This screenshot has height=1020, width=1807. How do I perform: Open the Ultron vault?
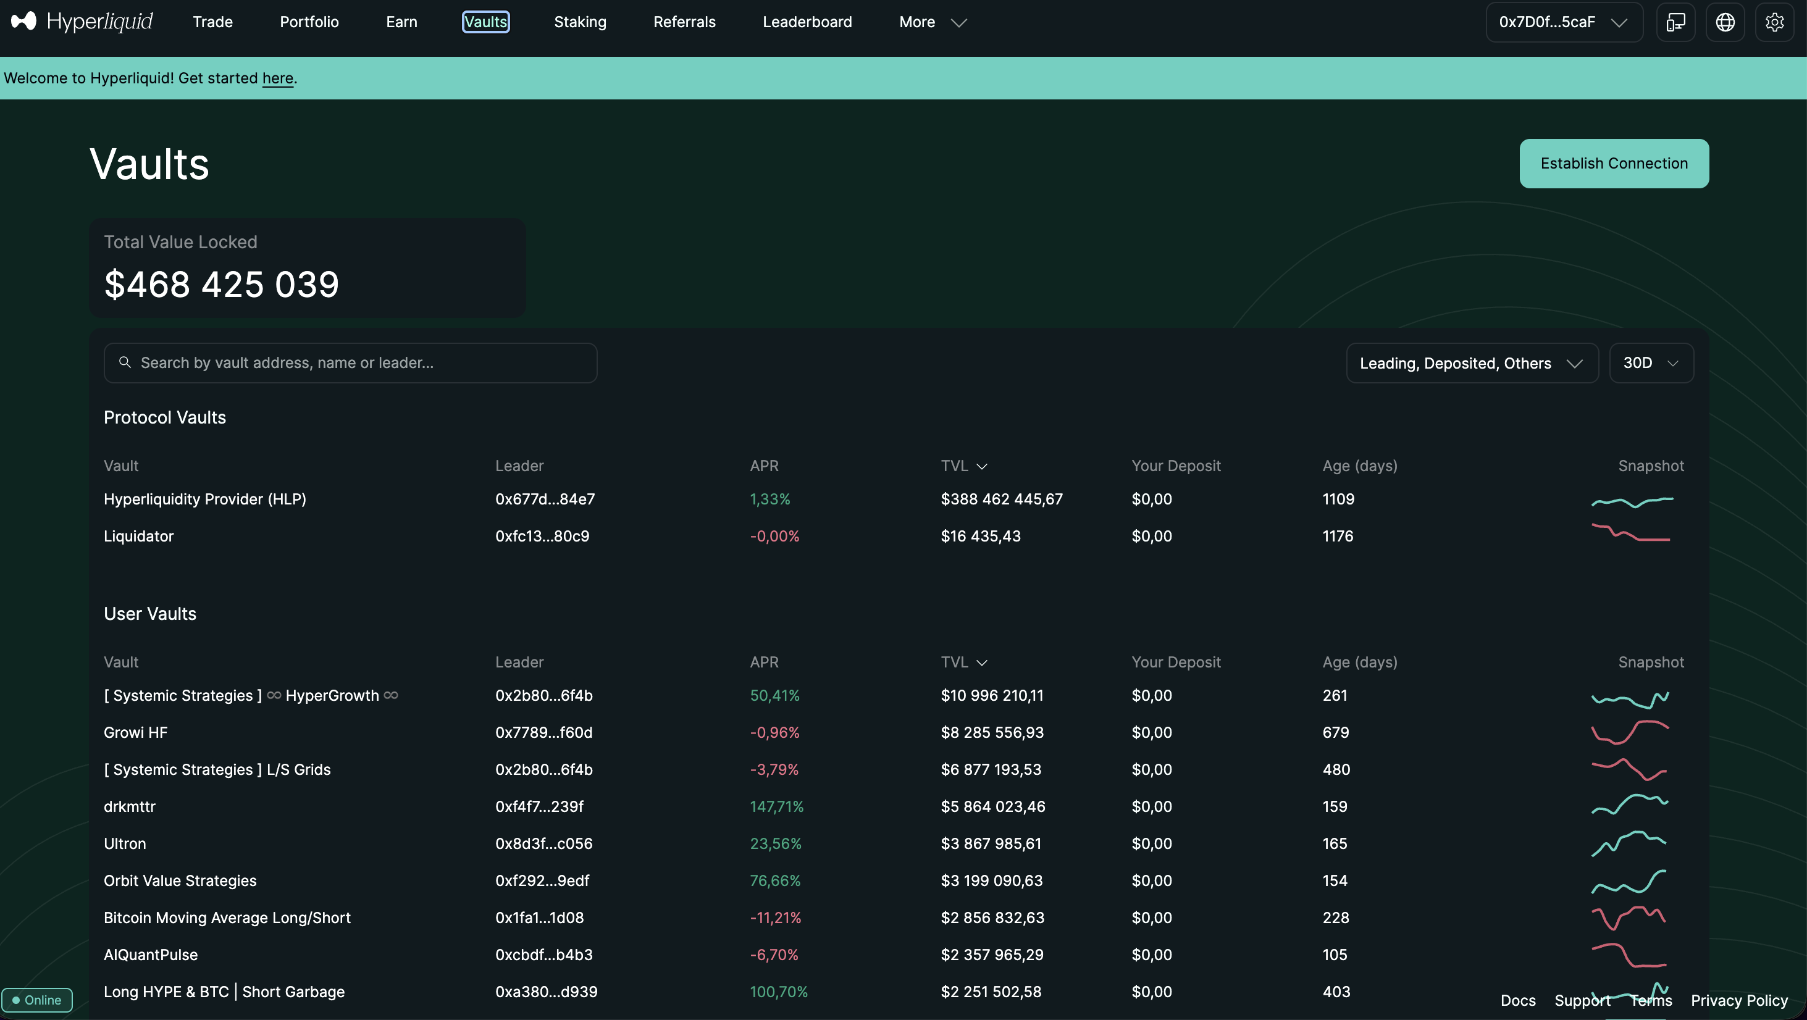pos(125,843)
